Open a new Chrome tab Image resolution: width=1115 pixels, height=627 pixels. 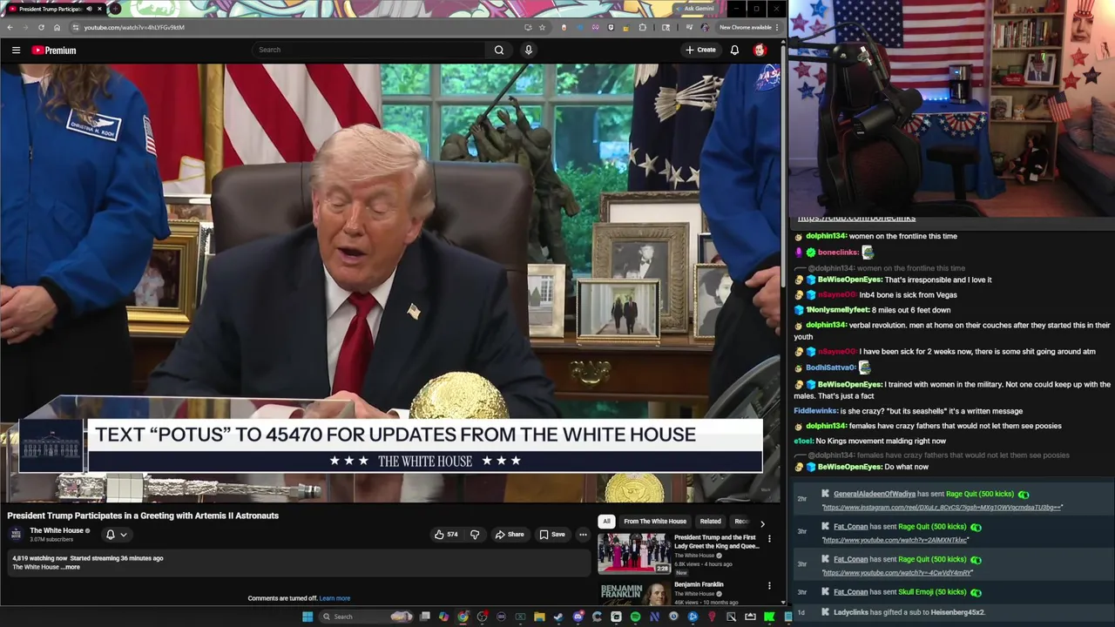(x=115, y=9)
